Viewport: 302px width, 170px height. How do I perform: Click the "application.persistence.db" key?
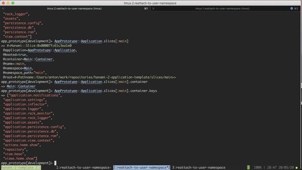pyautogui.click(x=31, y=131)
